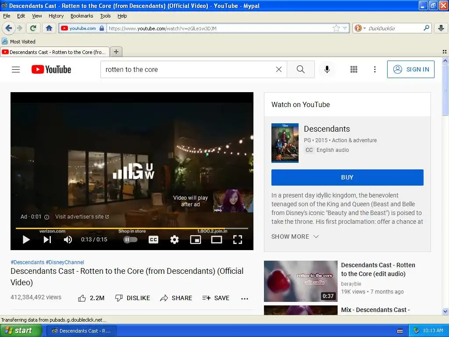Open the Tools menu
This screenshot has width=449, height=337.
tap(105, 16)
